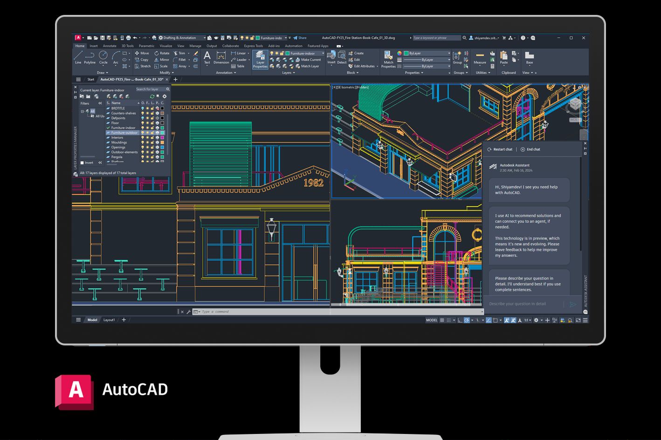The height and width of the screenshot is (440, 661).
Task: Turn on the BRDTITLE layer lightbulb
Action: (x=143, y=108)
